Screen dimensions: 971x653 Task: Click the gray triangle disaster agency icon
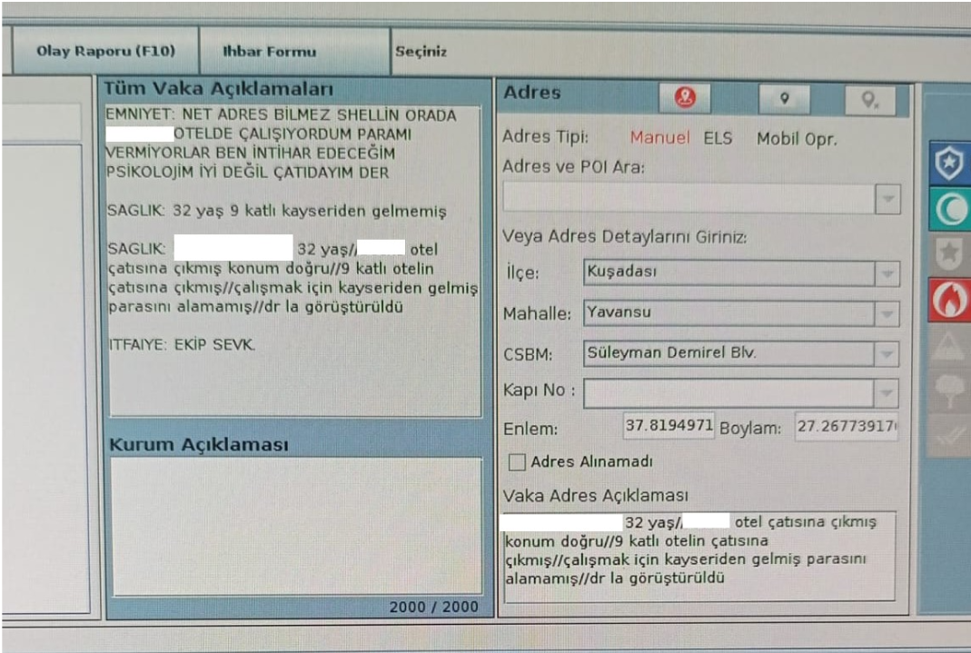pos(949,344)
